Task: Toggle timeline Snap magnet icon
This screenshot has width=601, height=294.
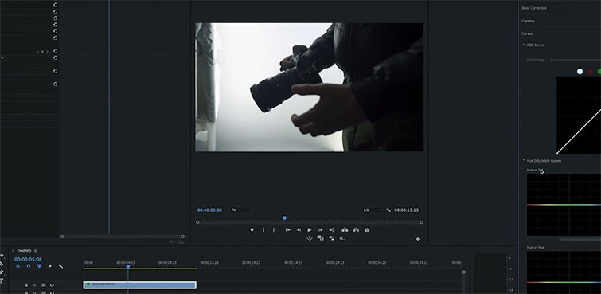Action: [29, 265]
